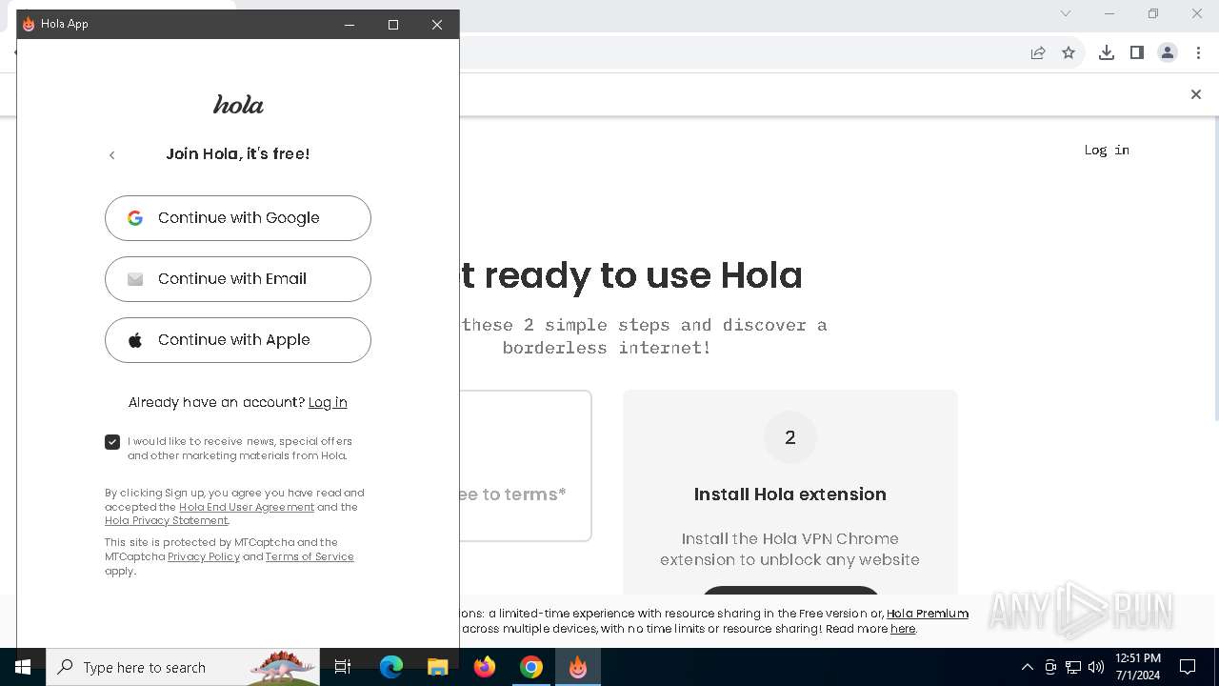
Task: Continue with Google sign-up button
Action: point(238,218)
